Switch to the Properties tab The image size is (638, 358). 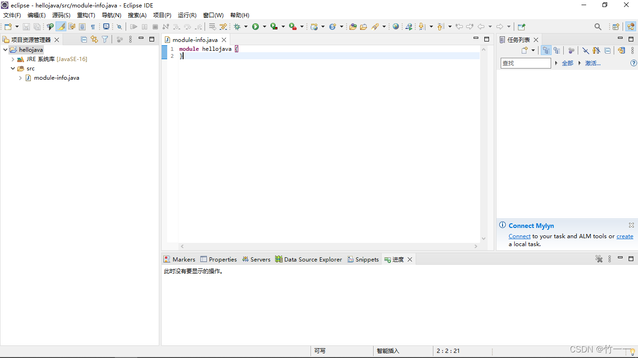tap(219, 259)
